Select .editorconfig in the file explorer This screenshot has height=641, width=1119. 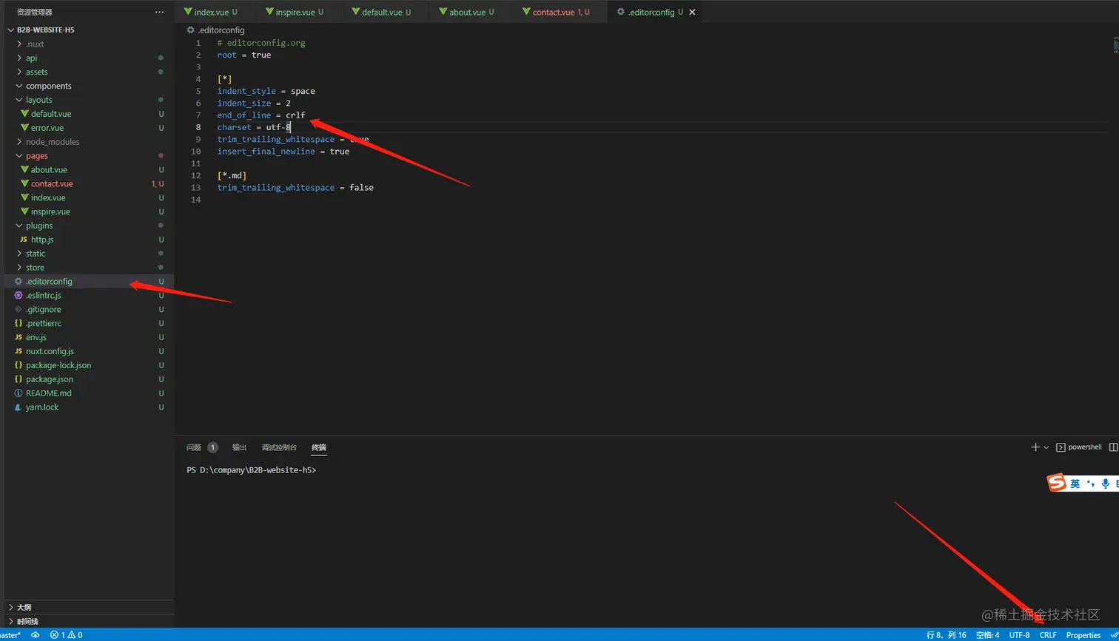point(87,282)
